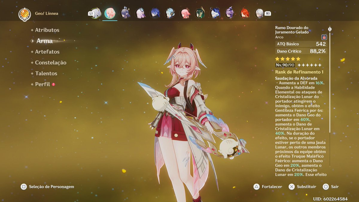Click the UID: 602264584 text
The width and height of the screenshot is (359, 202).
click(x=330, y=199)
